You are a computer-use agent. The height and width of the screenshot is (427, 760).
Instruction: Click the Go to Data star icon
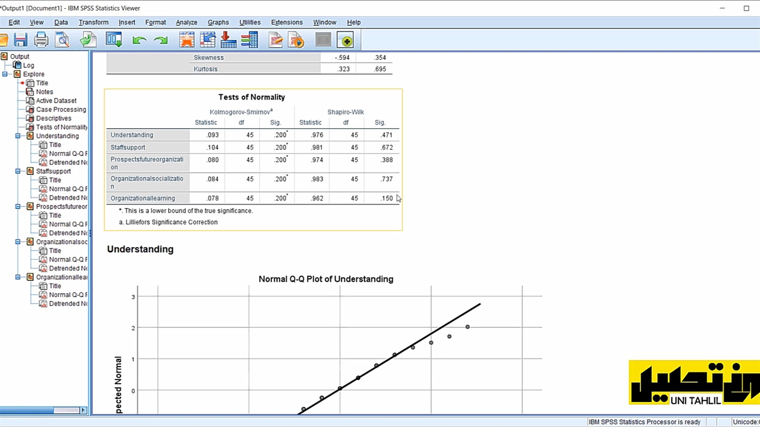point(187,40)
